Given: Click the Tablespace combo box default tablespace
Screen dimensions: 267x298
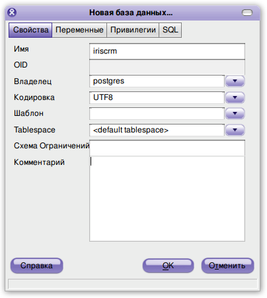Looking at the screenshot, I should (x=157, y=130).
